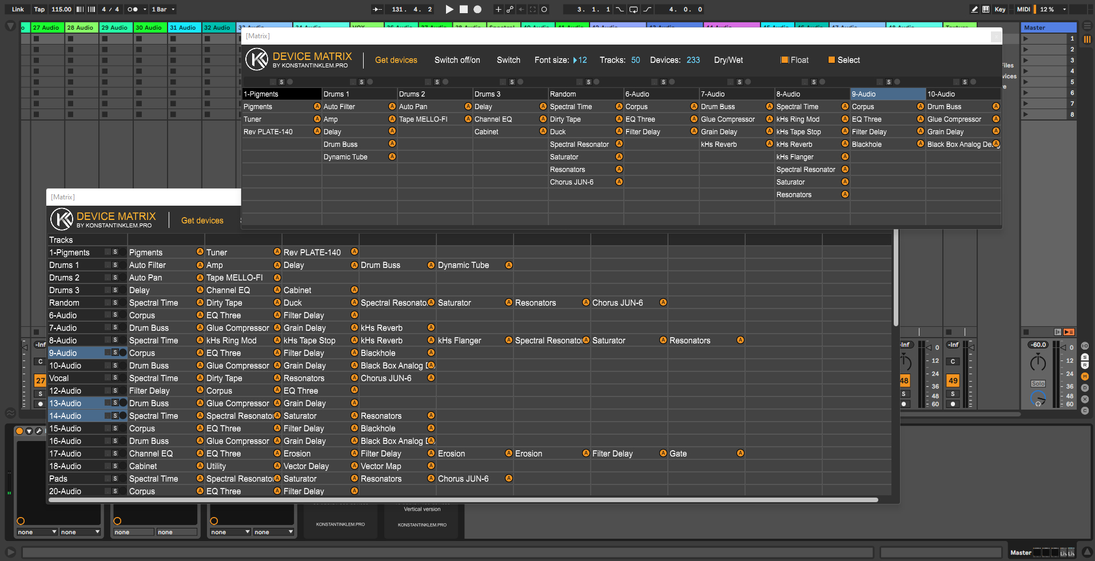The image size is (1095, 561).
Task: Open the first 'none' dropdown in device panel
Action: (37, 532)
